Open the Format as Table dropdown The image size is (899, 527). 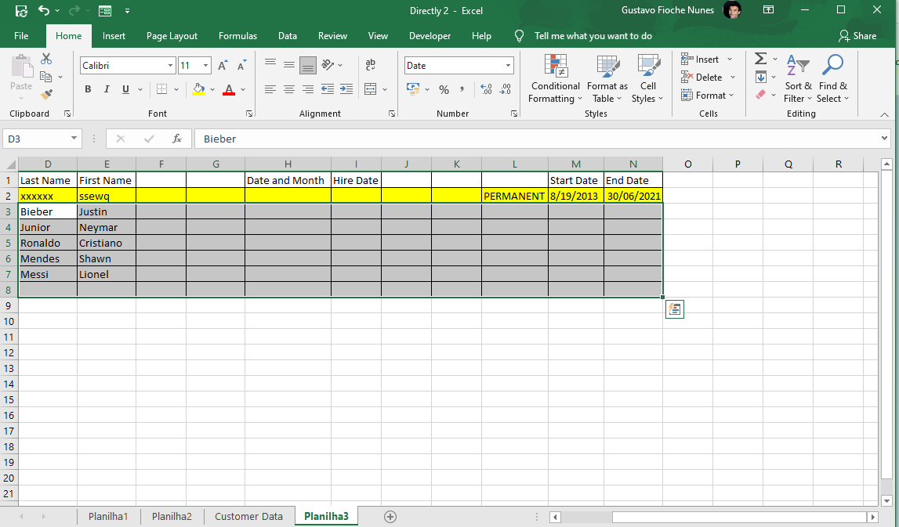(607, 79)
